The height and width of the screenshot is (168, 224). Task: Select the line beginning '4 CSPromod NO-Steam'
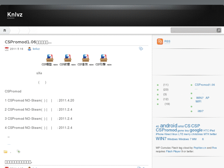click(x=39, y=128)
